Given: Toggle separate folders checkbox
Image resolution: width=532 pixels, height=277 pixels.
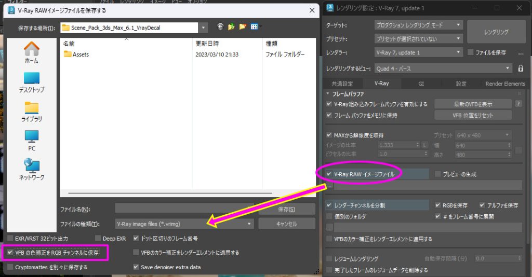Looking at the screenshot, I should point(329,216).
